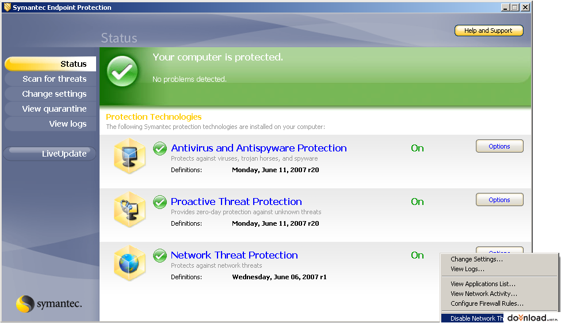Open View quarantine in sidebar

tap(51, 109)
